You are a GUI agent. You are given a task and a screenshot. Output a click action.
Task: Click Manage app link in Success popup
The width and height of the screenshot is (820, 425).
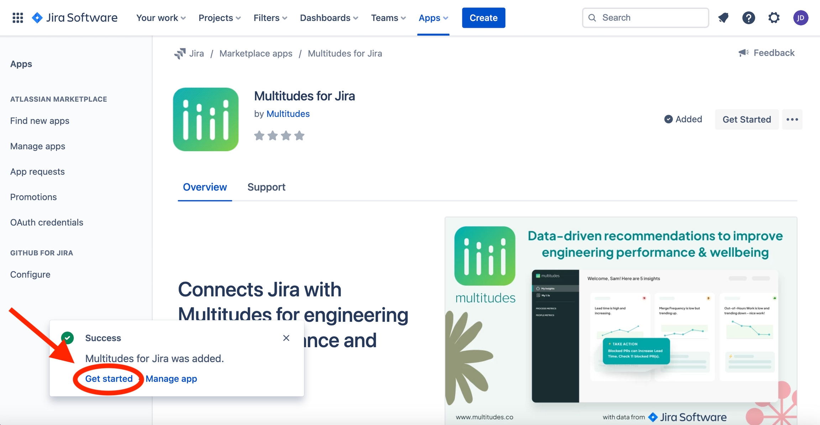(171, 379)
